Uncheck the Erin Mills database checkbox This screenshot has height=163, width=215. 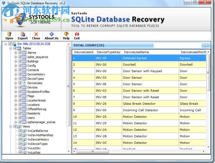coord(10,44)
